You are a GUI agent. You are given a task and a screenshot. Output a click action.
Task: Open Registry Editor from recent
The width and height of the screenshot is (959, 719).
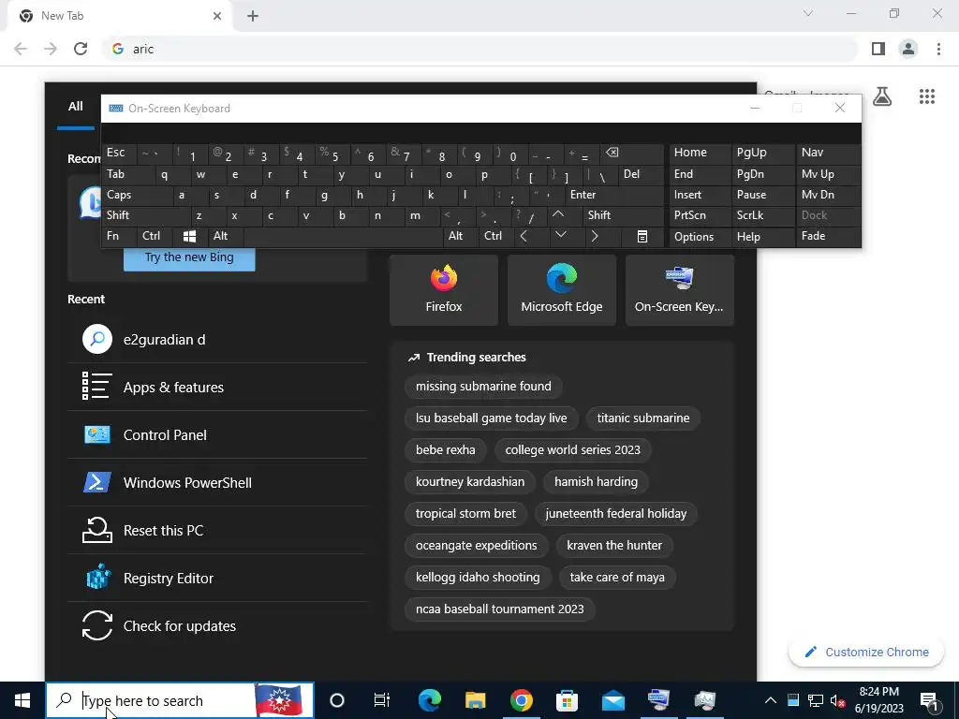(217, 578)
